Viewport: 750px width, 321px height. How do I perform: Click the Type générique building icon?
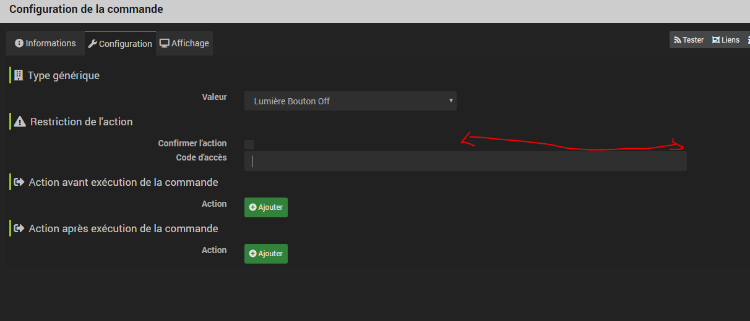click(x=19, y=75)
